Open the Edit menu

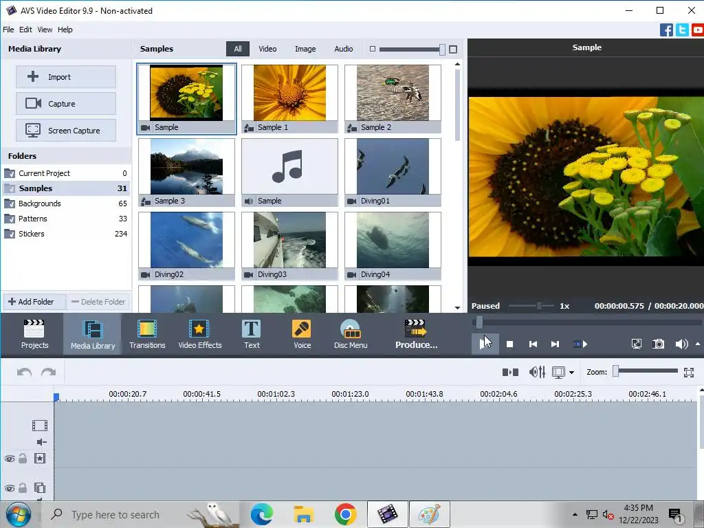[x=25, y=30]
